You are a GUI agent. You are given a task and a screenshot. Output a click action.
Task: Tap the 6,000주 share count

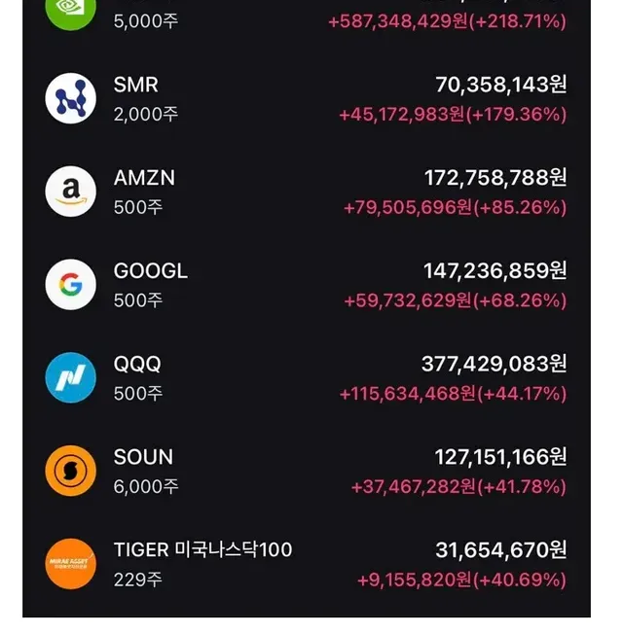146,486
